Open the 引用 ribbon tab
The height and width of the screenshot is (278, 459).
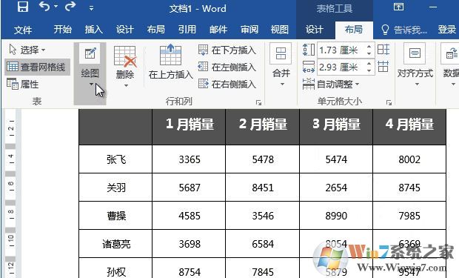(187, 30)
